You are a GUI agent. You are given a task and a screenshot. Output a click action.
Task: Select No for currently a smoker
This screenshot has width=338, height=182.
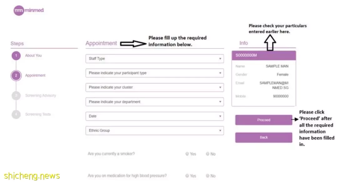[207, 154]
